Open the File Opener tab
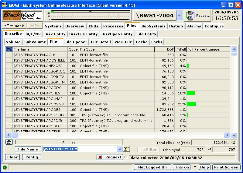This screenshot has width=243, height=173. [76, 42]
